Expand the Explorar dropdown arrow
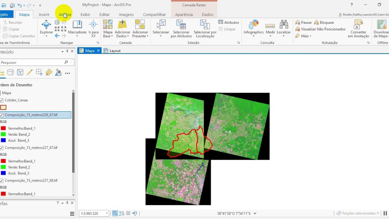389x219 pixels. pos(46,36)
